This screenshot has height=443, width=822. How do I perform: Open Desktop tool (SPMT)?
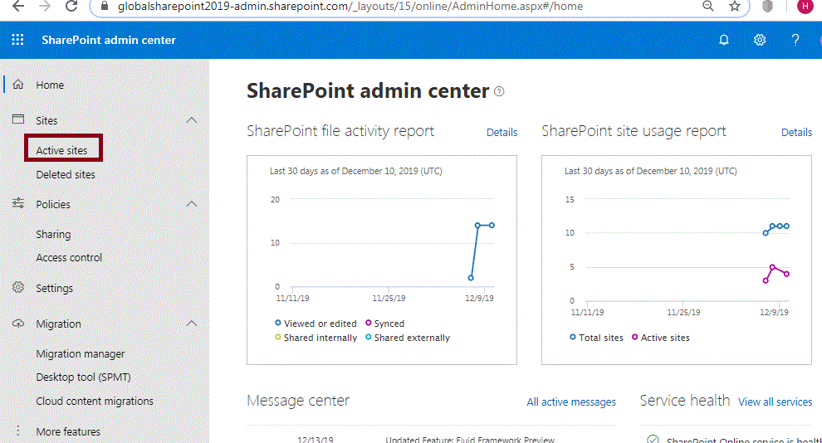point(83,377)
